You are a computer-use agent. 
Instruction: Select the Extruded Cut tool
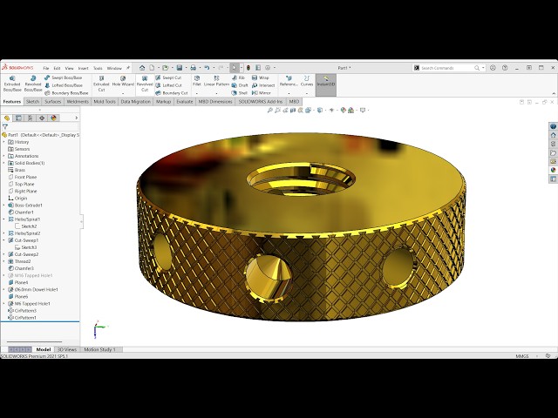[101, 84]
